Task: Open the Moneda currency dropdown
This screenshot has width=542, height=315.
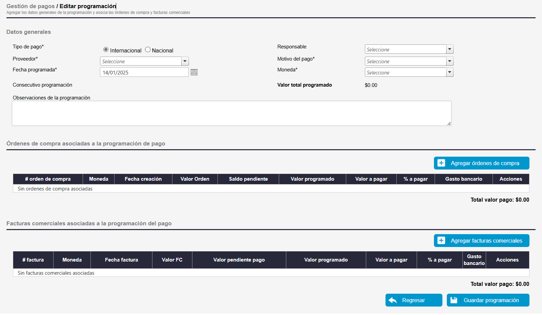Action: [x=450, y=72]
